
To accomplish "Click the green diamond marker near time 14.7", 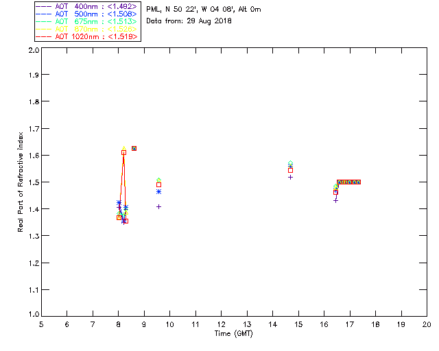I will coord(290,163).
